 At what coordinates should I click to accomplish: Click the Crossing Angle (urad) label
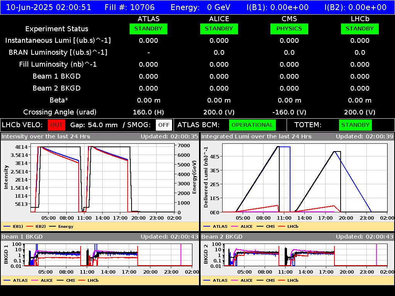point(60,112)
